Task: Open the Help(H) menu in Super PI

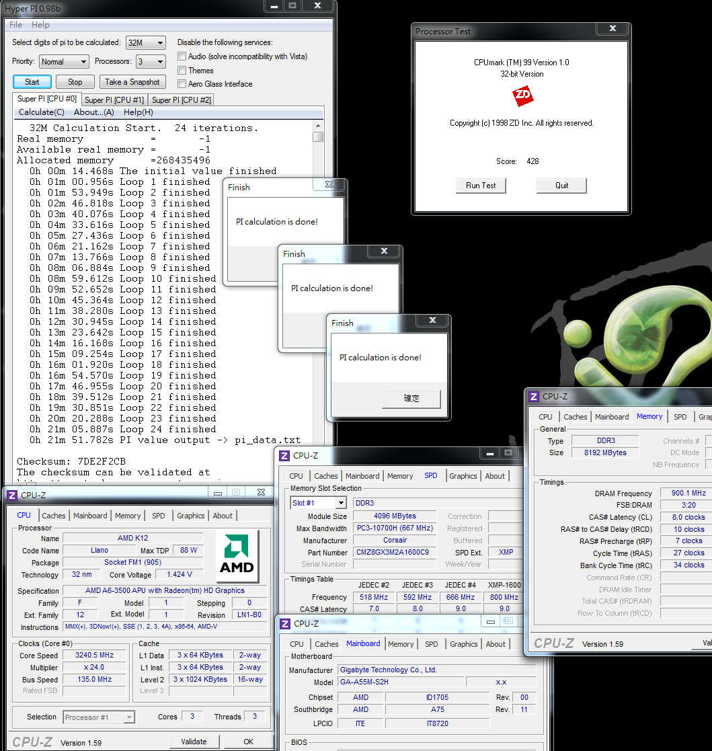Action: (x=139, y=112)
